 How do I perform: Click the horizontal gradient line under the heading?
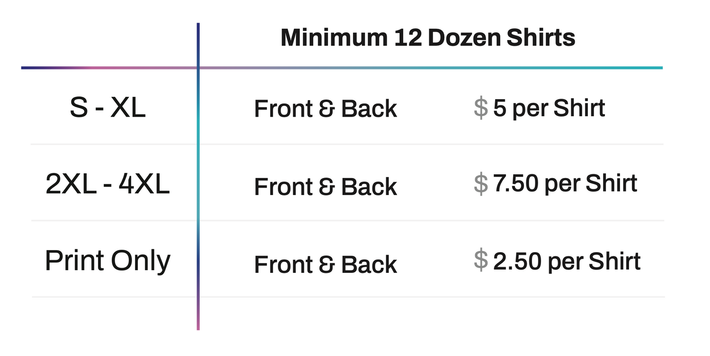342,68
